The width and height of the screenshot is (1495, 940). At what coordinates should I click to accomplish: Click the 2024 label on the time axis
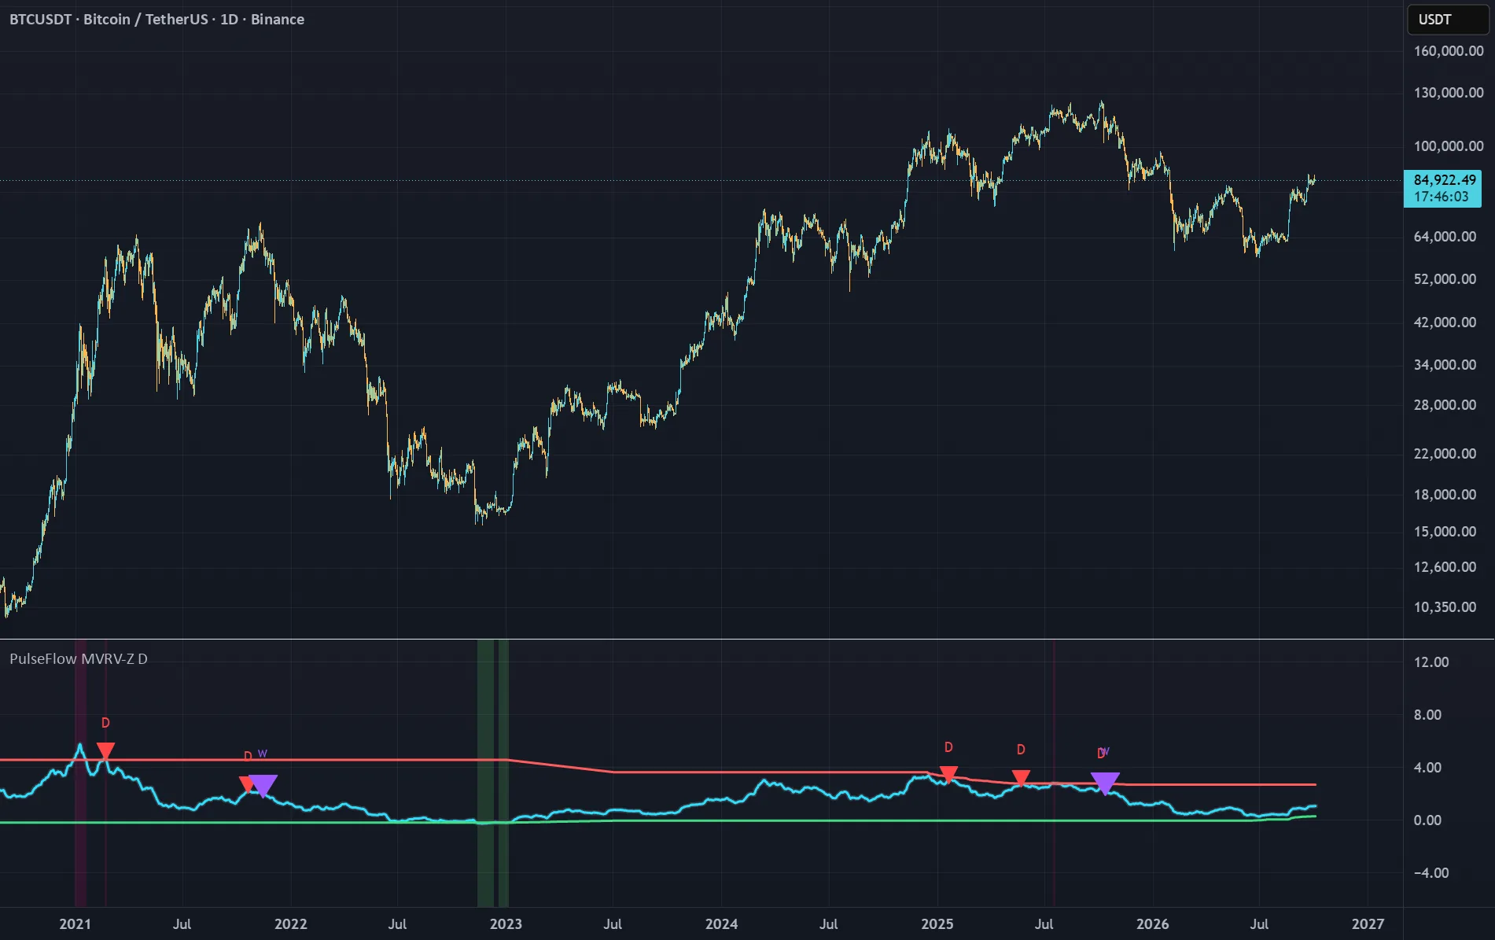(x=722, y=924)
